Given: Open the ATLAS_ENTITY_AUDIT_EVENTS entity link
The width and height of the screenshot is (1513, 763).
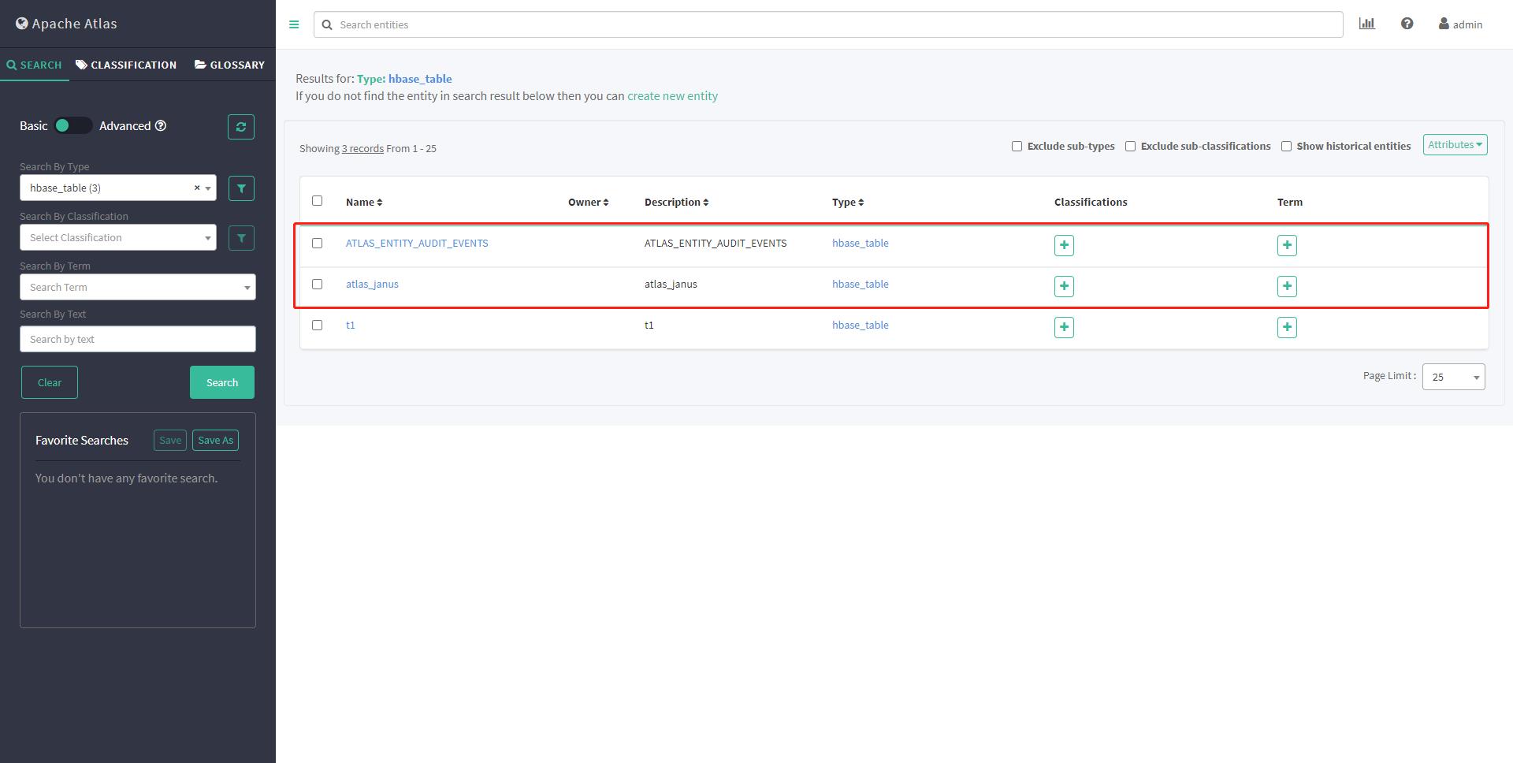Looking at the screenshot, I should (x=417, y=243).
